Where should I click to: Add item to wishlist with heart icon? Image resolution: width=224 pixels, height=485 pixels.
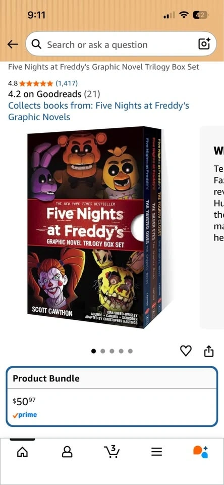[186, 351]
